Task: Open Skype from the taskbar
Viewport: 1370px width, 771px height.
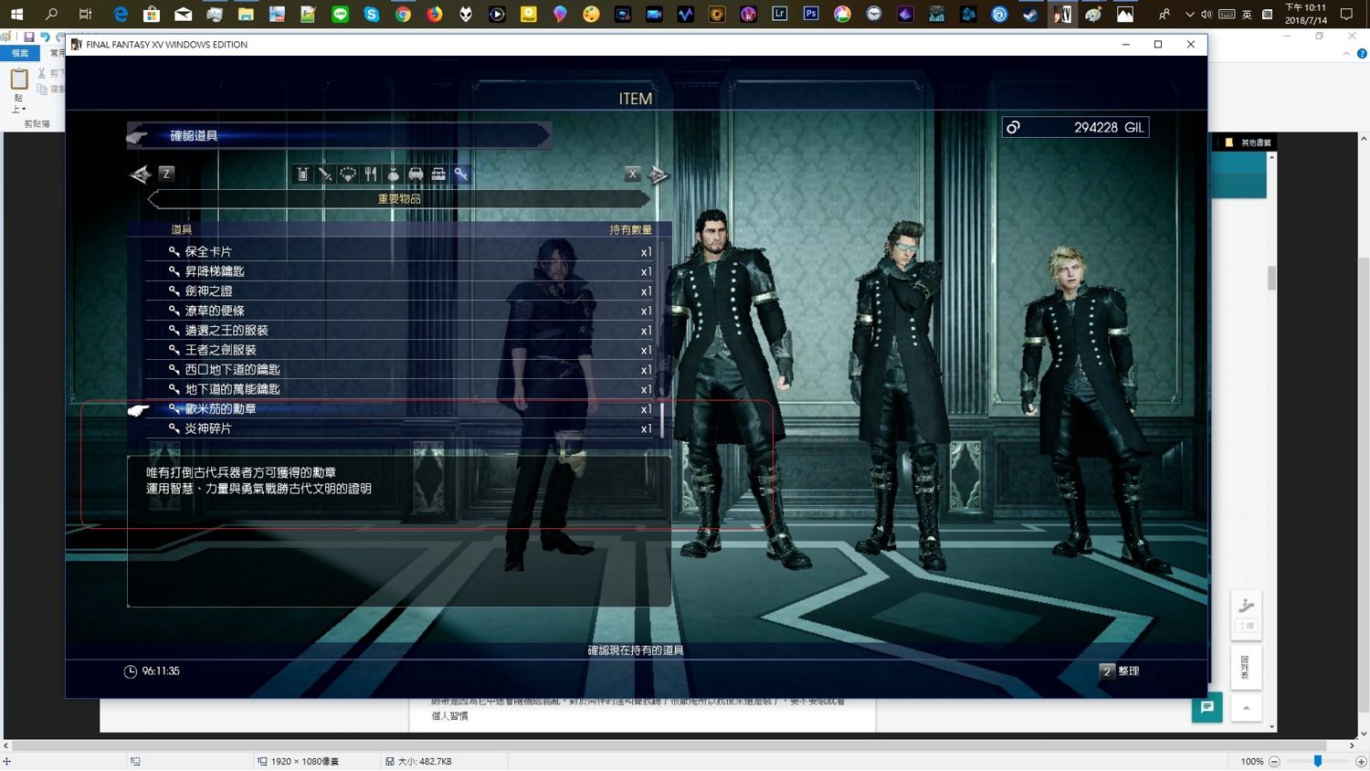Action: 371,14
